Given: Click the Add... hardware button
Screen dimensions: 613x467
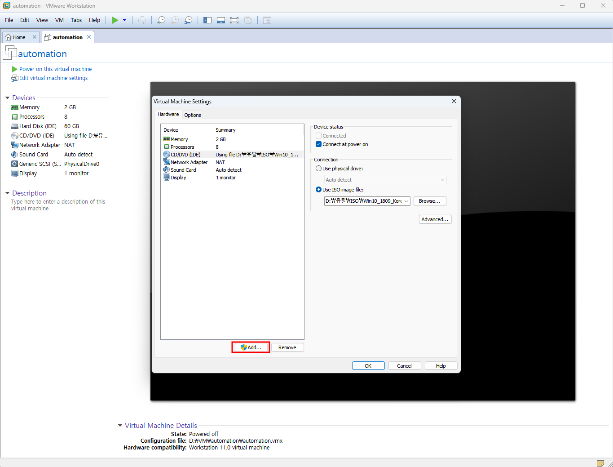Looking at the screenshot, I should click(x=251, y=347).
